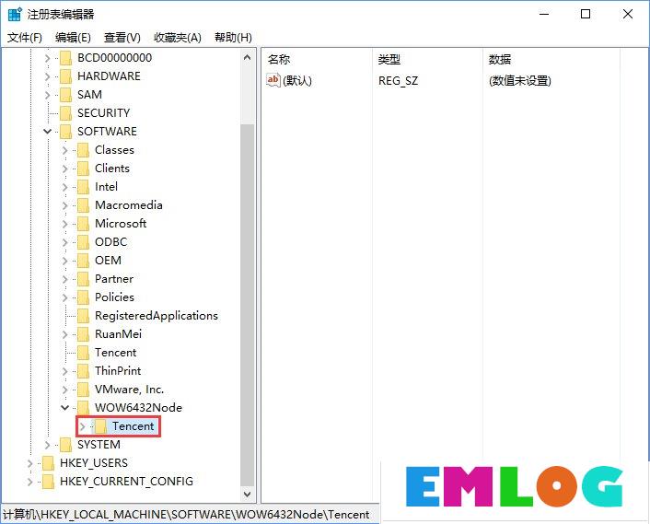
Task: Click the (数值未设置) data cell
Action: [520, 80]
